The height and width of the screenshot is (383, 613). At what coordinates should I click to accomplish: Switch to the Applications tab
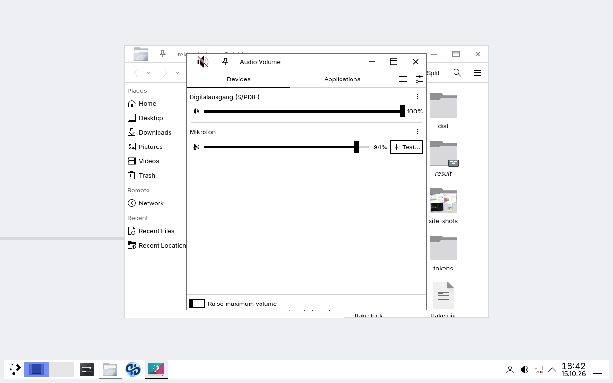point(342,79)
